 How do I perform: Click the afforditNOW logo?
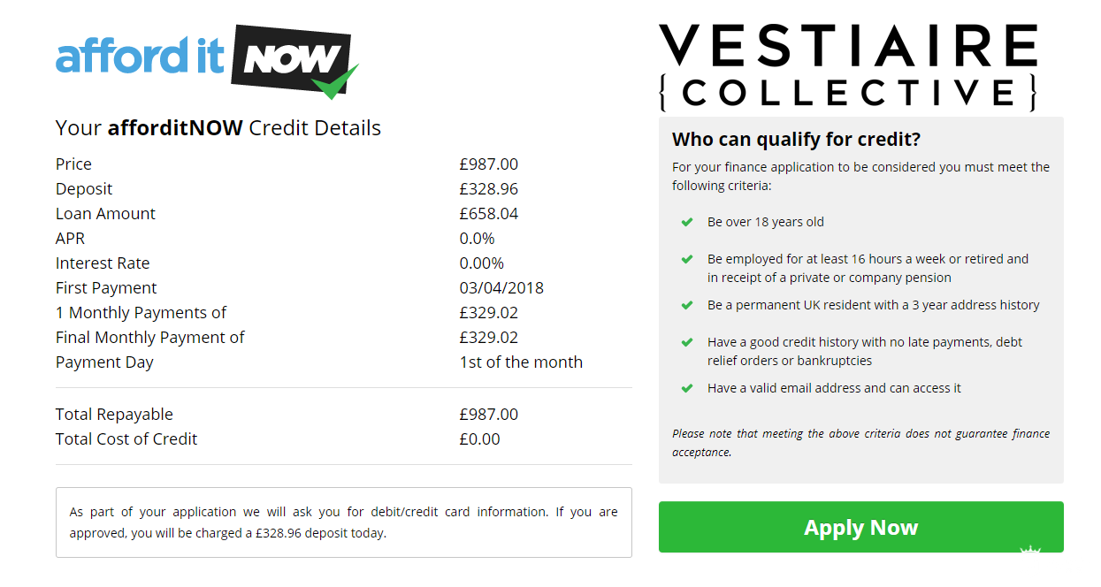[205, 59]
